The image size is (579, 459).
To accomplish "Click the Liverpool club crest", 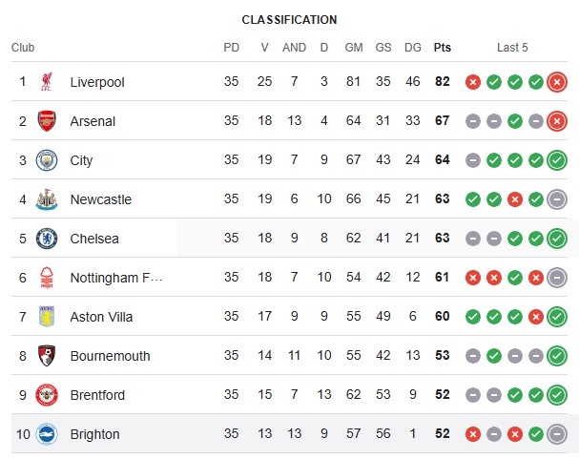I will coord(47,82).
